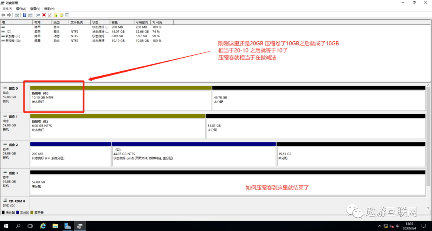The image size is (432, 231).
Task: Select the 磁盘 0 disk label
Action: pyautogui.click(x=15, y=97)
